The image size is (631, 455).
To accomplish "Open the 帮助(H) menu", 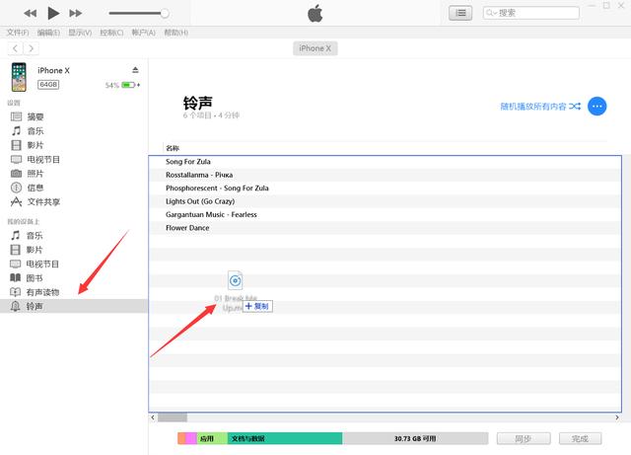I will [175, 33].
